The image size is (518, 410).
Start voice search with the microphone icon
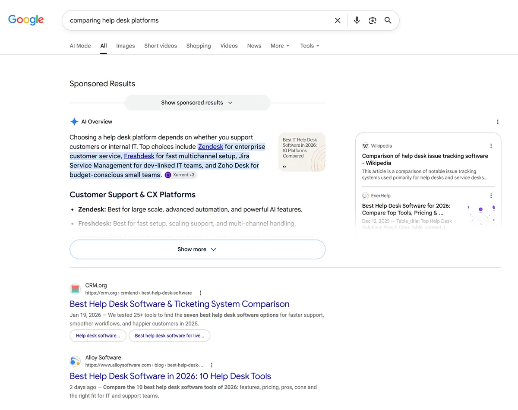357,20
